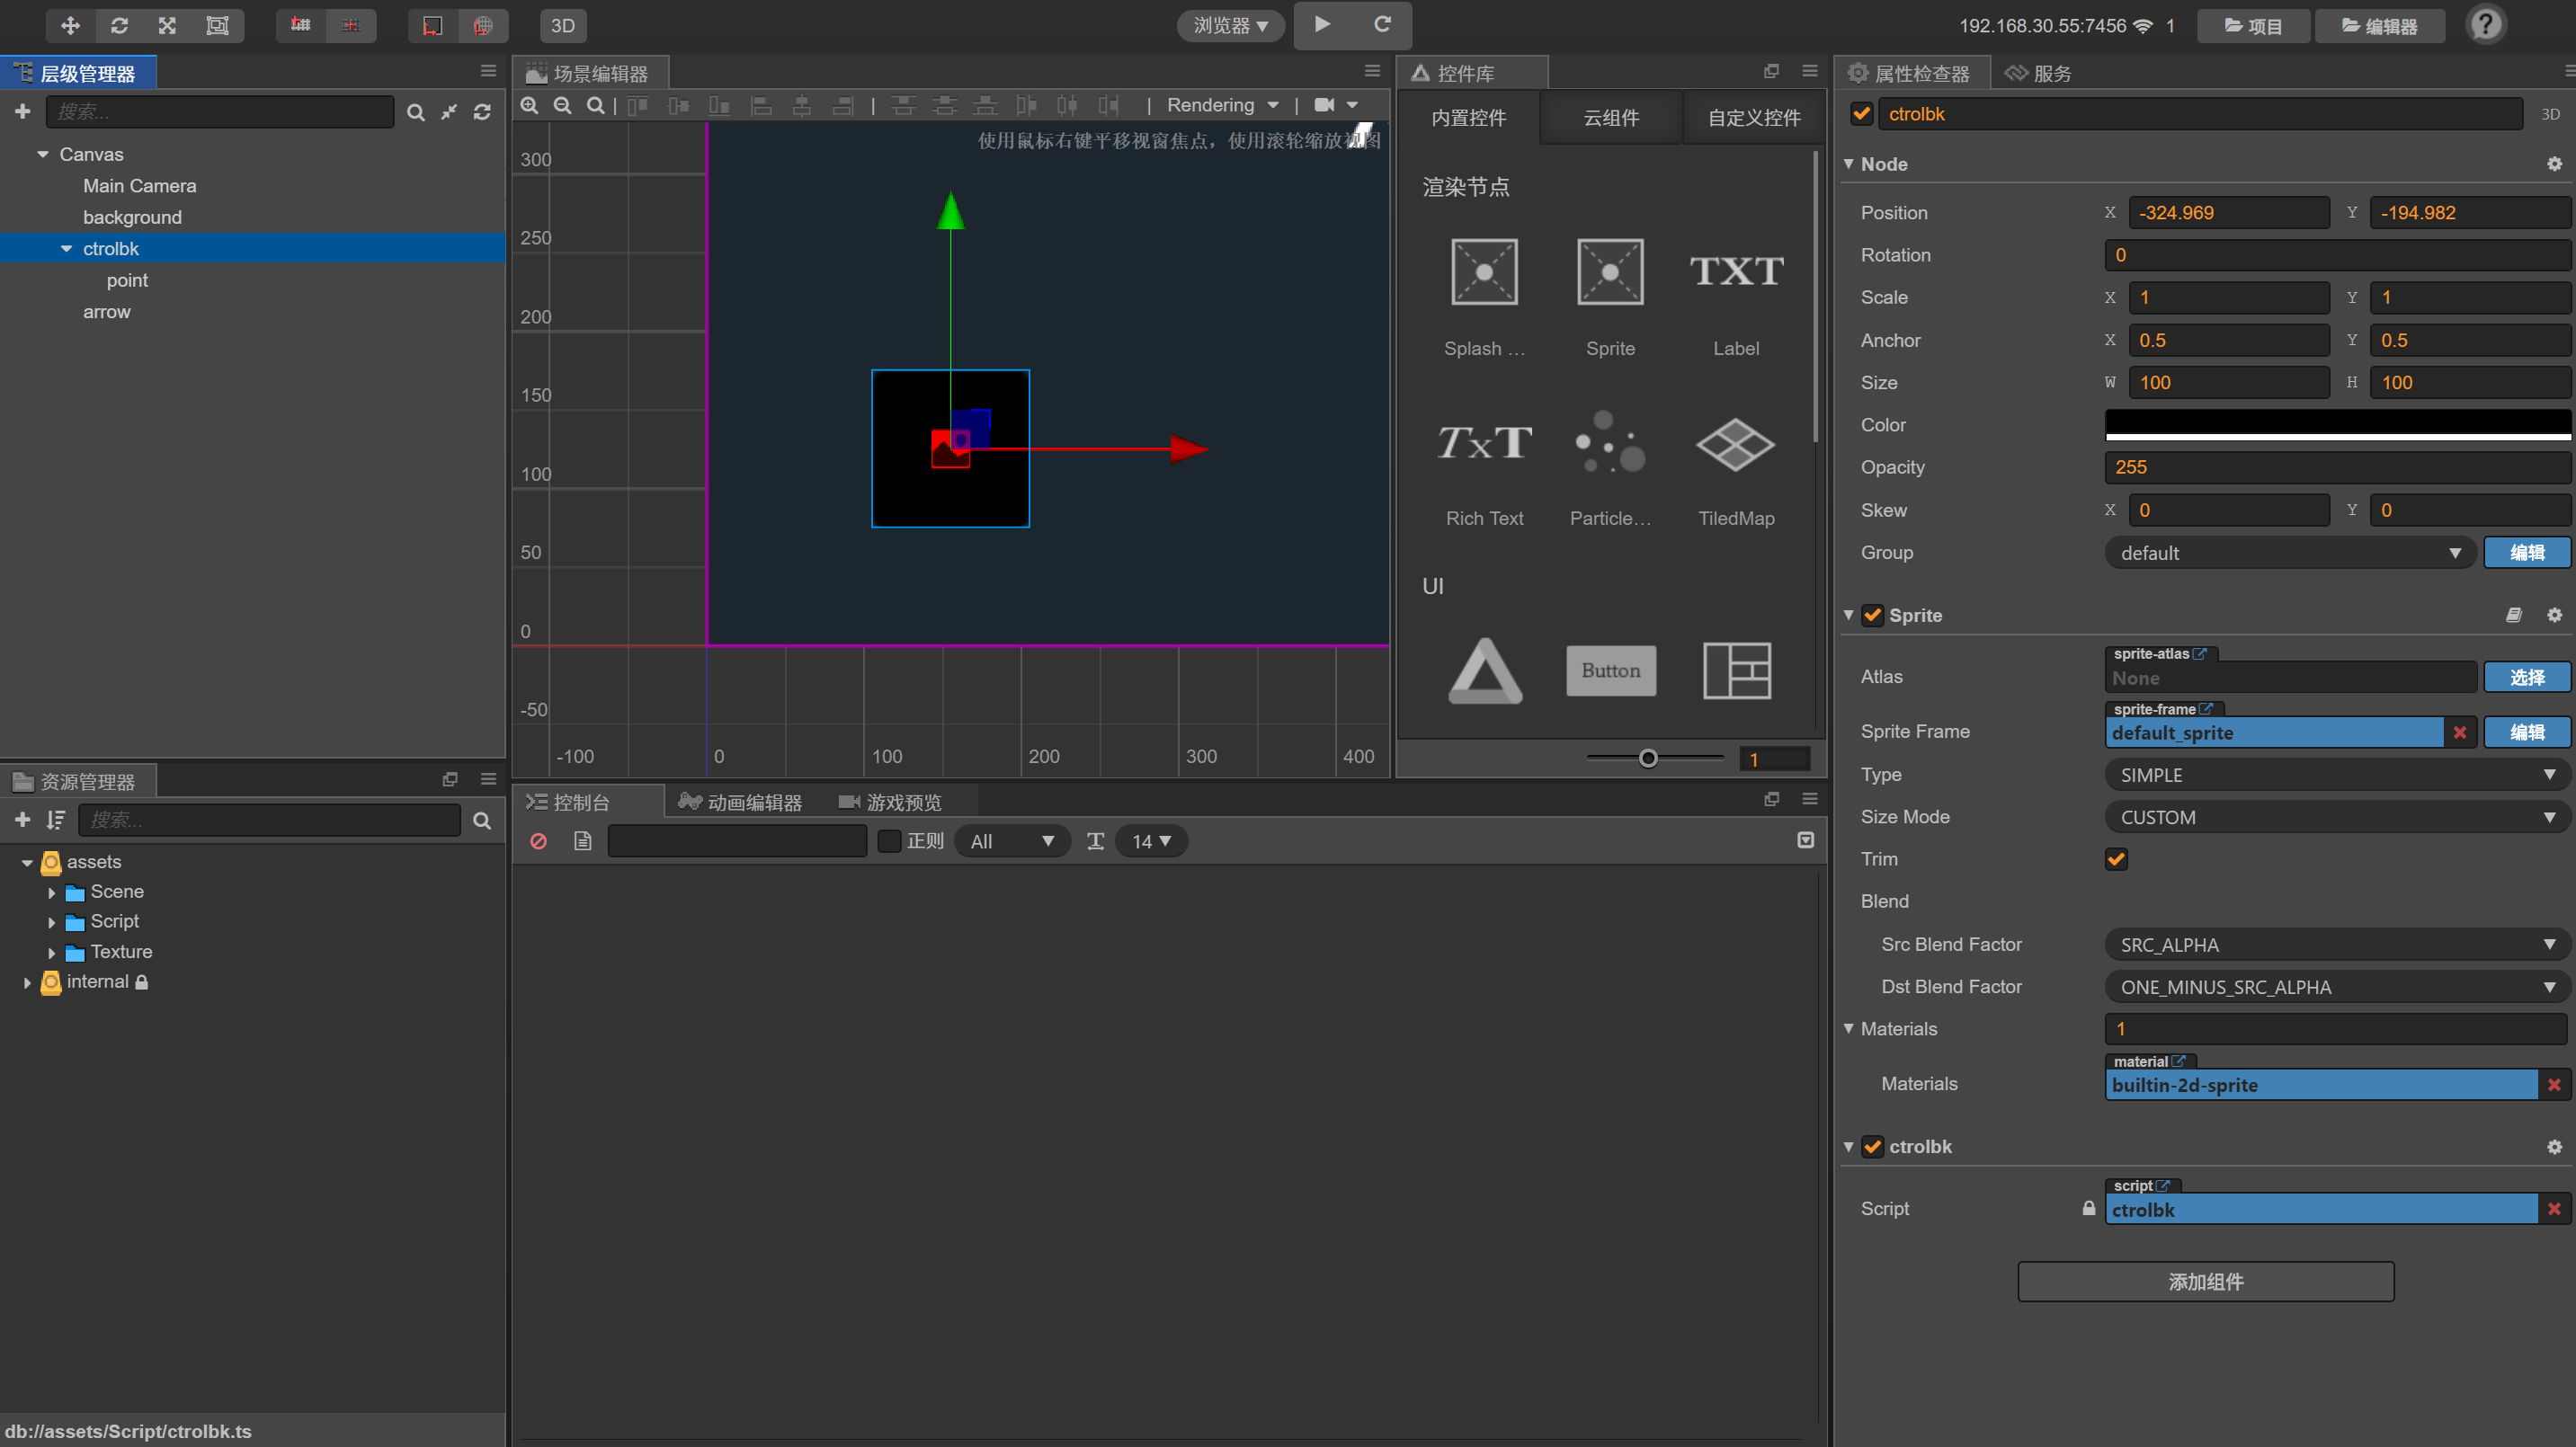Open Node settings gear menu
The width and height of the screenshot is (2576, 1447).
tap(2554, 164)
